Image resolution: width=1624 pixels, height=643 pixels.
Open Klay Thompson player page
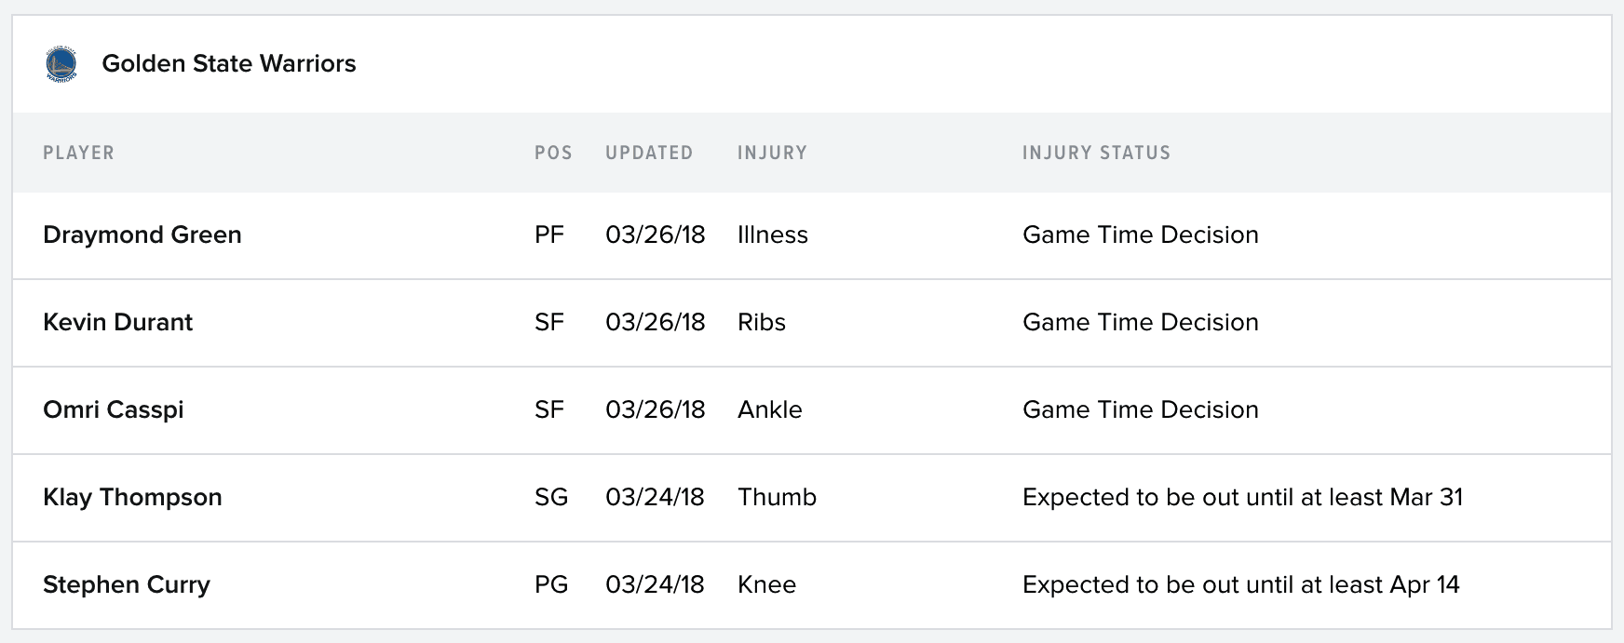click(132, 497)
